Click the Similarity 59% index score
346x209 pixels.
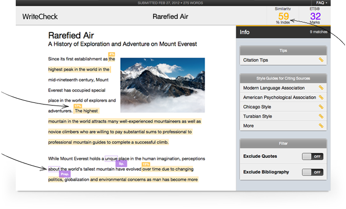(x=283, y=16)
